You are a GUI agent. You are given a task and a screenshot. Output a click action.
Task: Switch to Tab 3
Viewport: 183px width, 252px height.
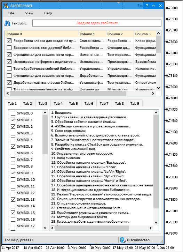(x=43, y=104)
